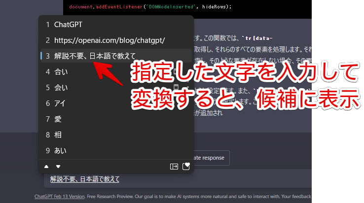
Task: Select candidate 4 合い
Action: point(116,72)
